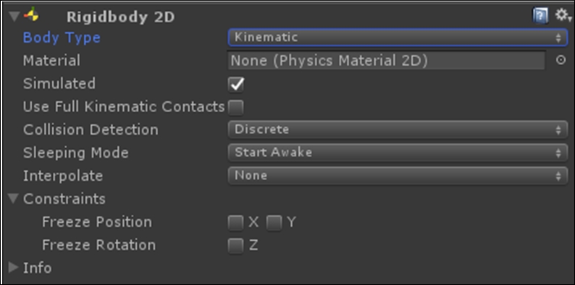Open the Collision Detection dropdown
This screenshot has height=285, width=575.
point(398,129)
